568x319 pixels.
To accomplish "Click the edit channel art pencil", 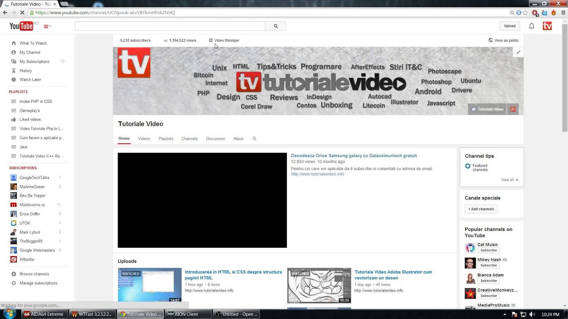I will pos(518,52).
